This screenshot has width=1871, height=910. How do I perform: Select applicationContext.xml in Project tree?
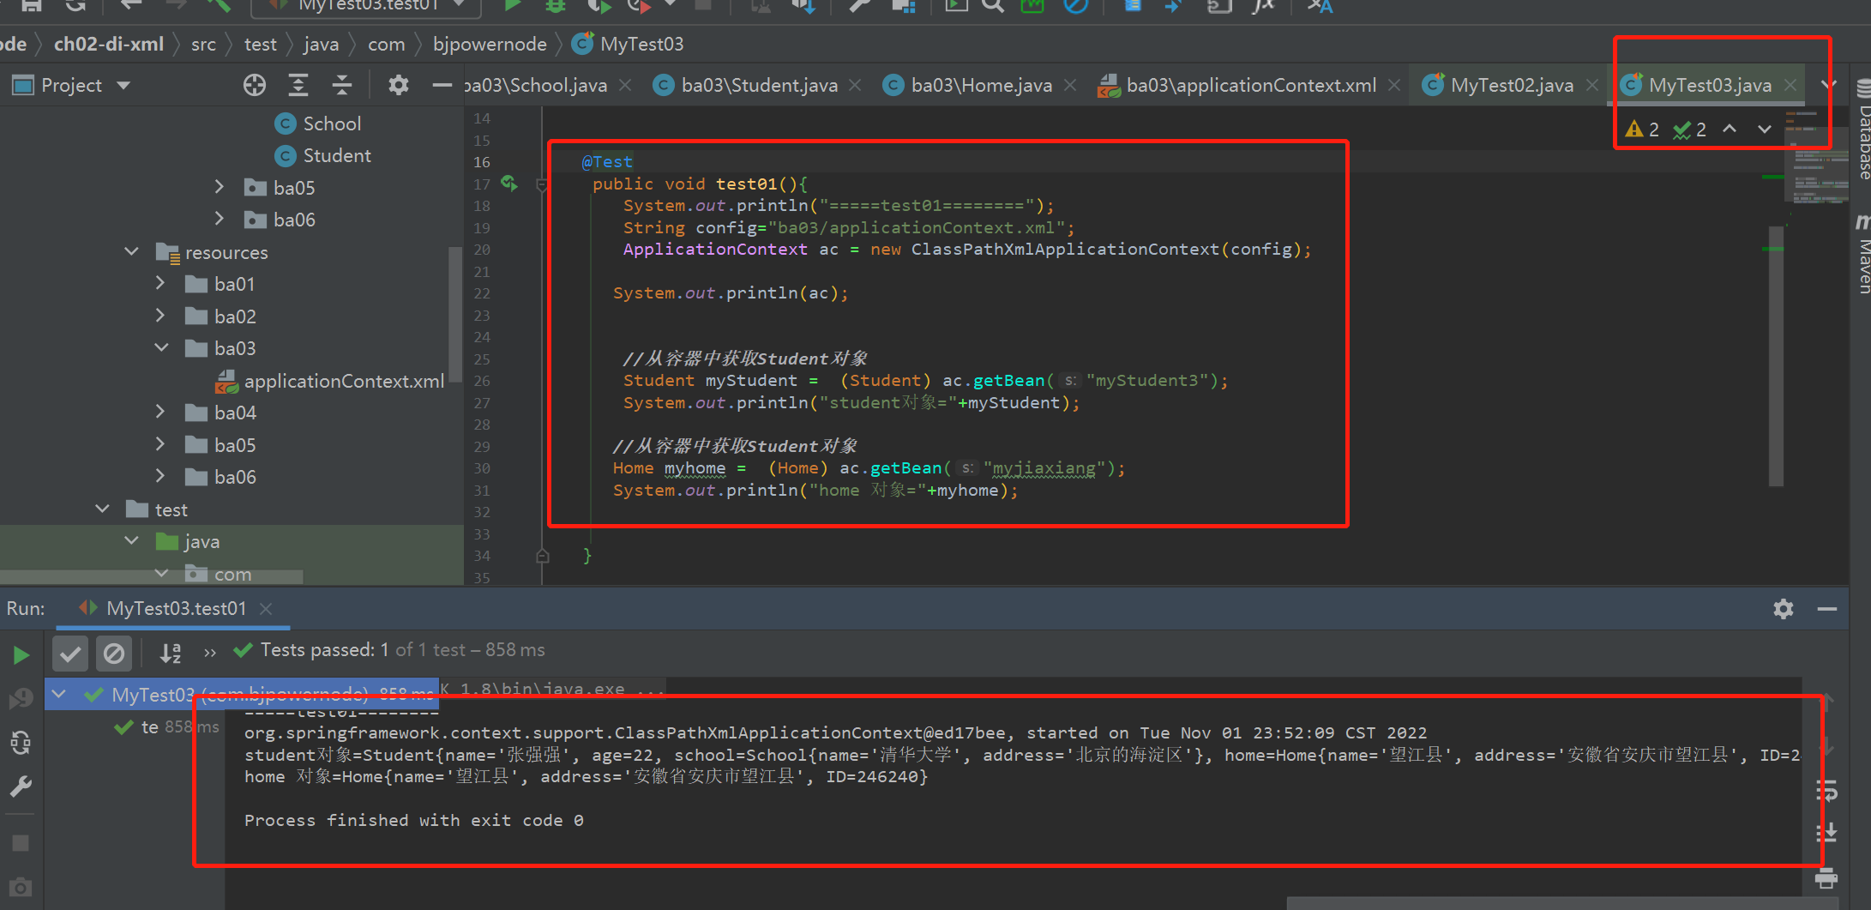click(x=330, y=380)
